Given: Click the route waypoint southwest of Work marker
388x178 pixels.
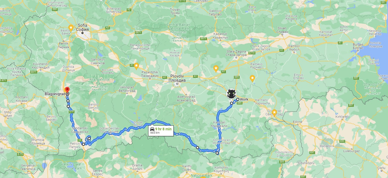Looking at the screenshot, I should tap(232, 103).
